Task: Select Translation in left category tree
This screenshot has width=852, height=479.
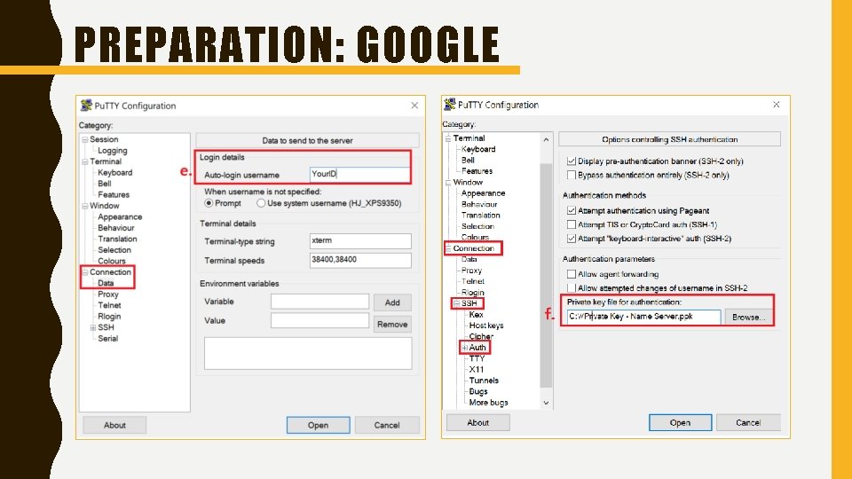Action: click(x=117, y=239)
